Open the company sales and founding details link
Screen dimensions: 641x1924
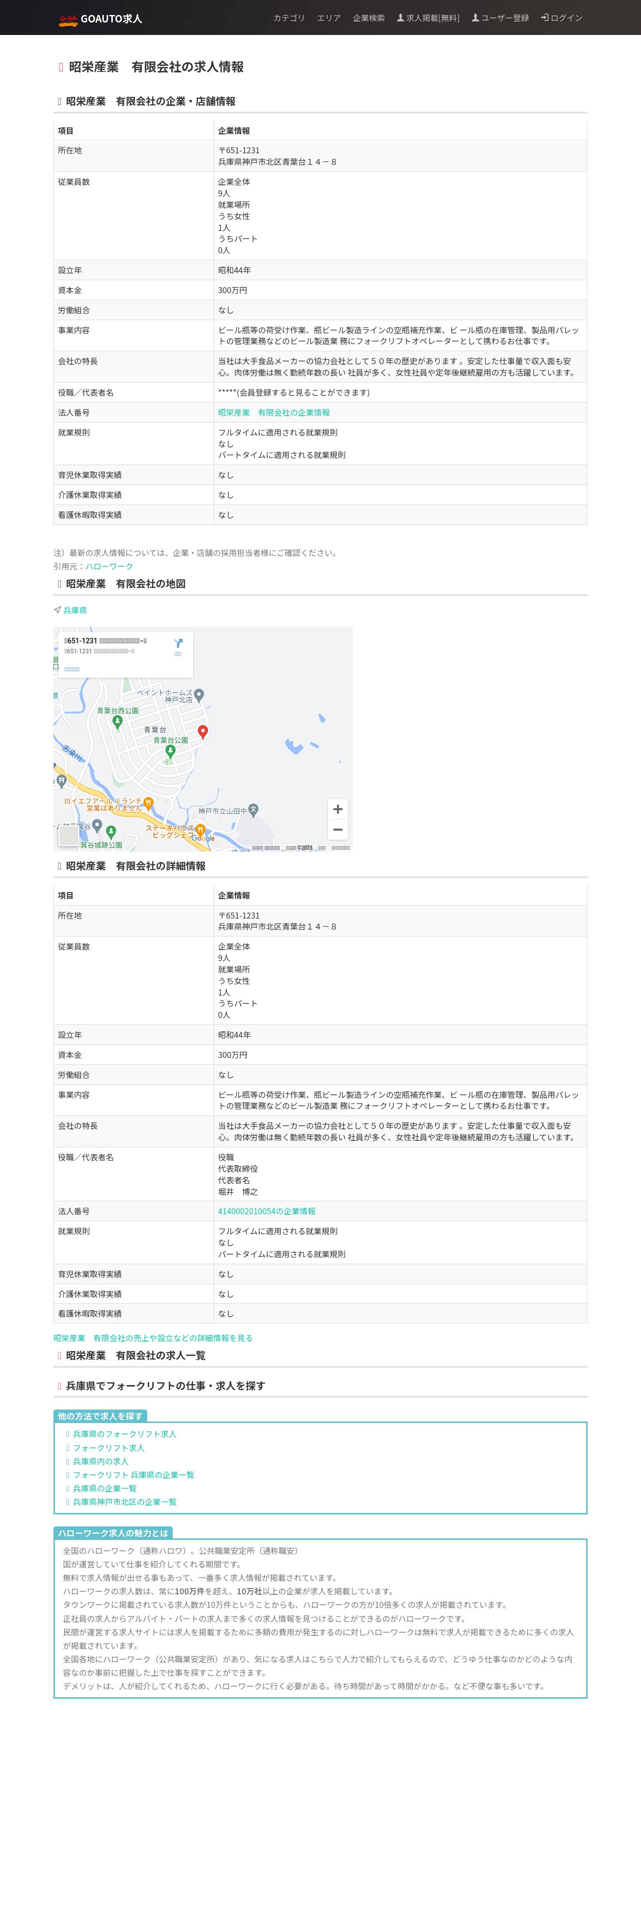(153, 1339)
